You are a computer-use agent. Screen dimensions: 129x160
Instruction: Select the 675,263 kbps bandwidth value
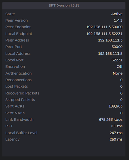pyautogui.click(x=110, y=120)
